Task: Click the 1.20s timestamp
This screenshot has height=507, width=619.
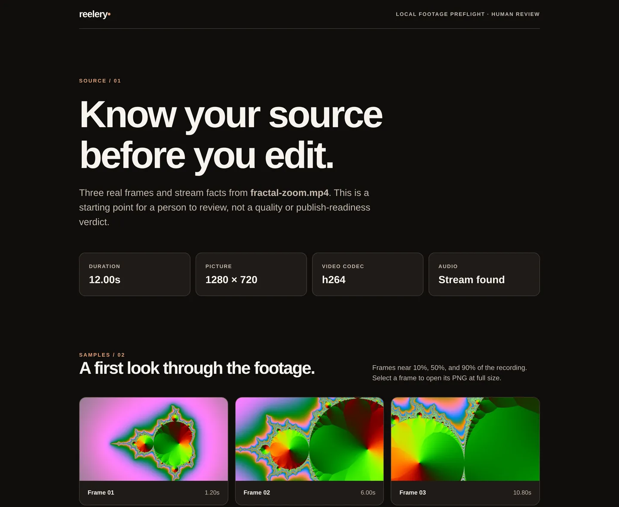Action: pyautogui.click(x=212, y=492)
